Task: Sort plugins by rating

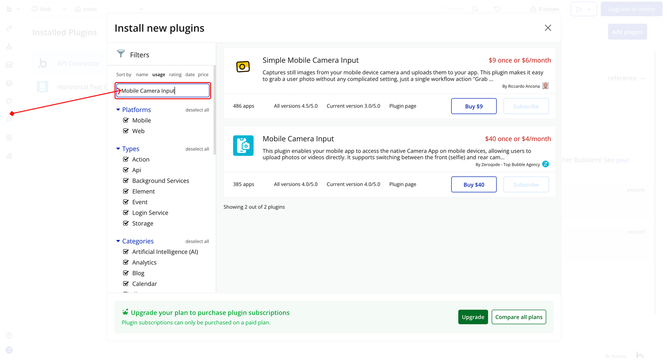Action: pyautogui.click(x=175, y=75)
